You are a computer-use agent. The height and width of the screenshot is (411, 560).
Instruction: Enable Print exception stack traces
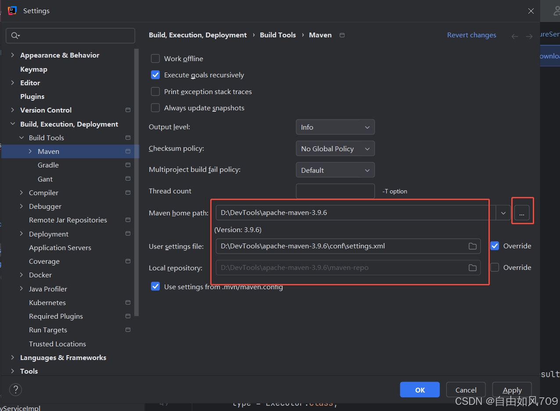(x=155, y=91)
